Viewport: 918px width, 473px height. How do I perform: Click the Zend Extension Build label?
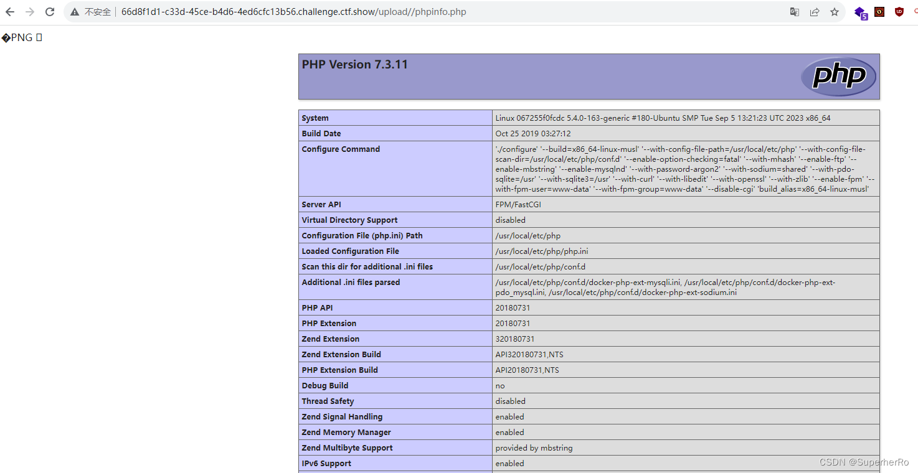click(341, 355)
